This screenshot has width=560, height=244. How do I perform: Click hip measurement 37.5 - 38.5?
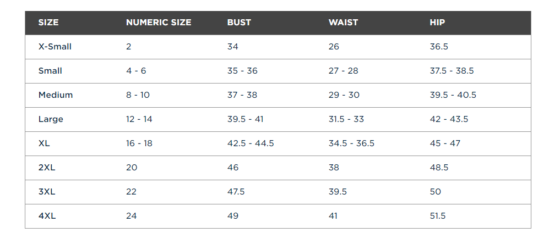pyautogui.click(x=452, y=71)
